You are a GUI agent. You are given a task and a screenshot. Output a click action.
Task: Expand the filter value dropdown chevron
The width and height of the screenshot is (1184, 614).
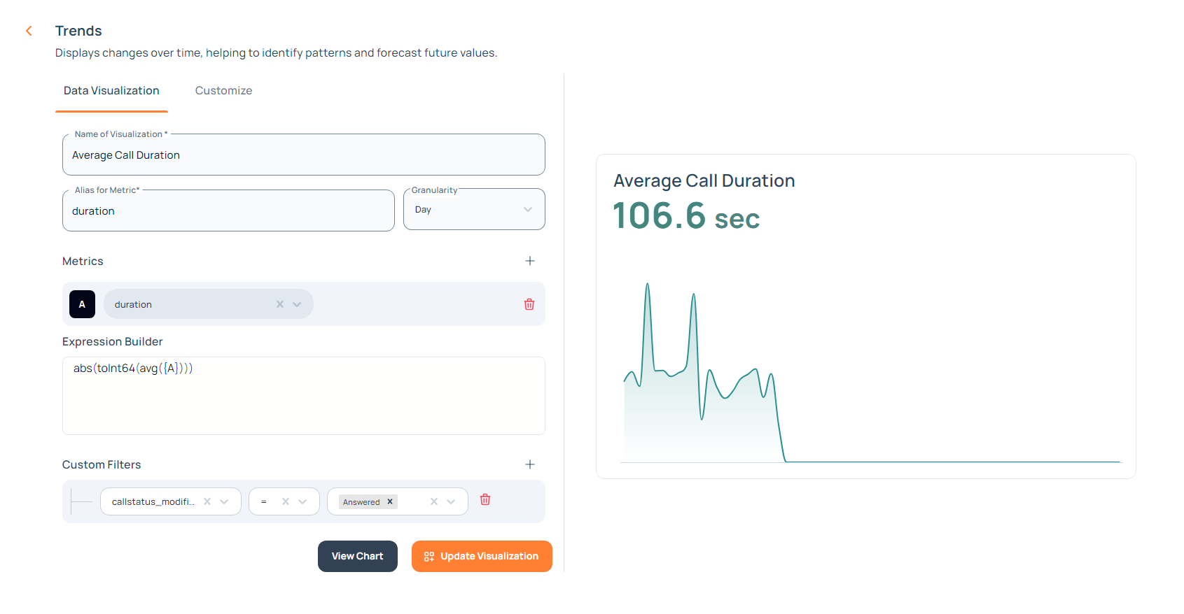pos(451,501)
